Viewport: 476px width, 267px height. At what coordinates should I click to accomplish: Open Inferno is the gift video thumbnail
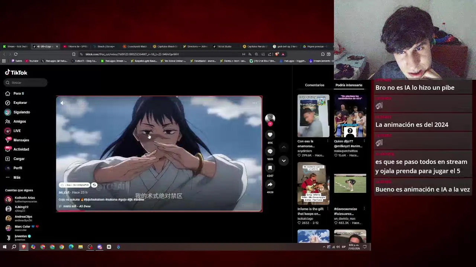pyautogui.click(x=313, y=183)
